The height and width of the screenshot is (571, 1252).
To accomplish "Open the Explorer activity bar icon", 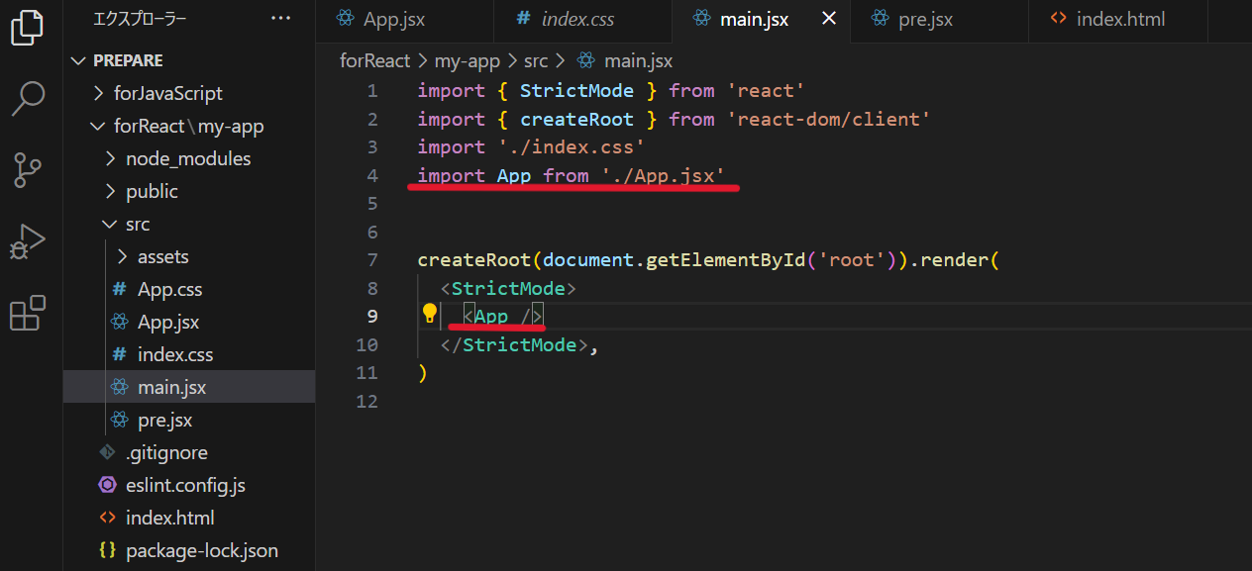I will 28,28.
